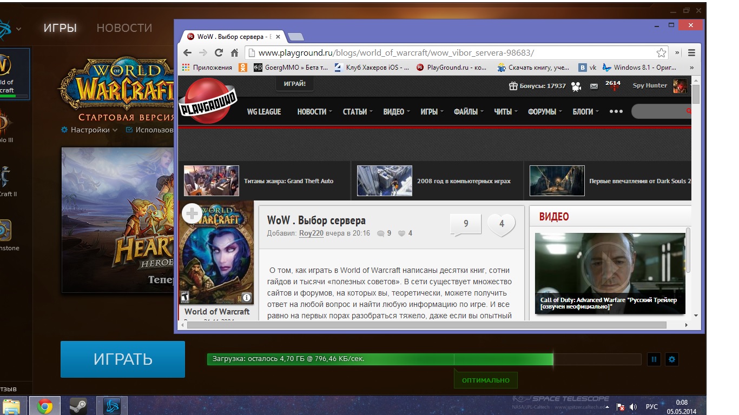This screenshot has height=415, width=739.
Task: Open Chrome from the Windows taskbar
Action: pyautogui.click(x=45, y=406)
